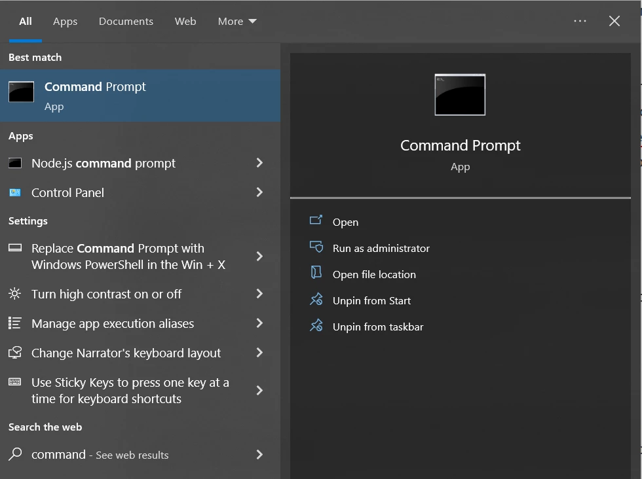Screen dimensions: 642x479
Task: Click the Open file location folder icon
Action: coord(316,274)
